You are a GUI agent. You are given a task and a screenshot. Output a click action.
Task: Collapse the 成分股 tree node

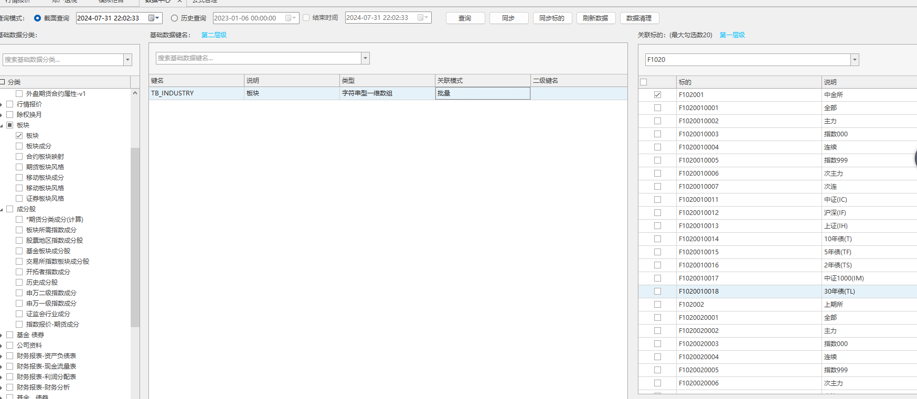(2, 209)
